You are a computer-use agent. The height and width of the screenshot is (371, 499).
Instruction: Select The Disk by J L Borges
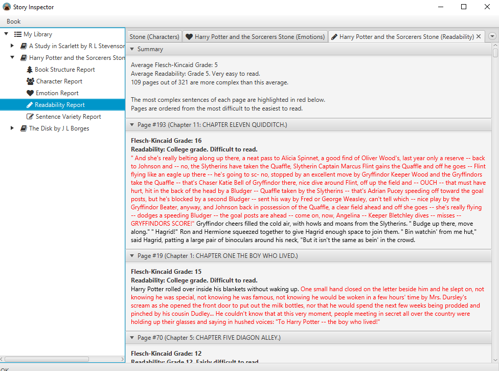59,128
